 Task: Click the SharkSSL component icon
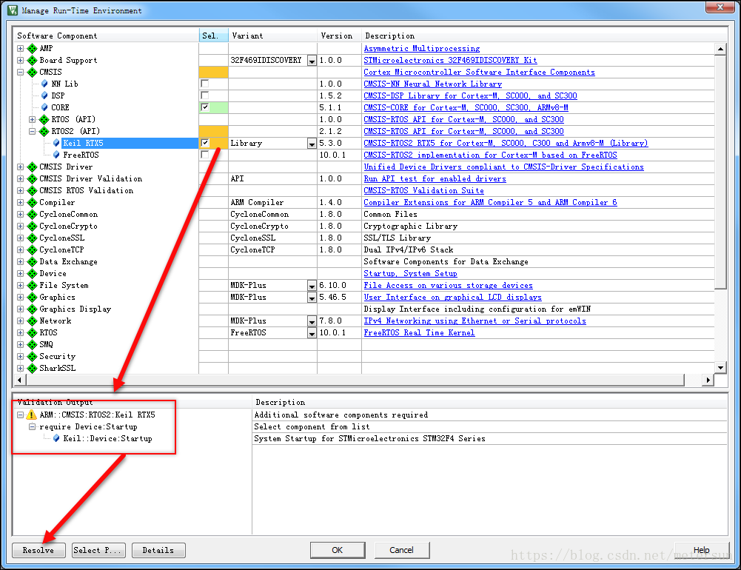click(32, 368)
